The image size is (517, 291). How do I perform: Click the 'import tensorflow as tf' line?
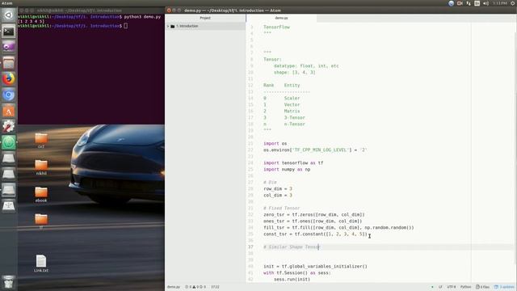tap(293, 163)
